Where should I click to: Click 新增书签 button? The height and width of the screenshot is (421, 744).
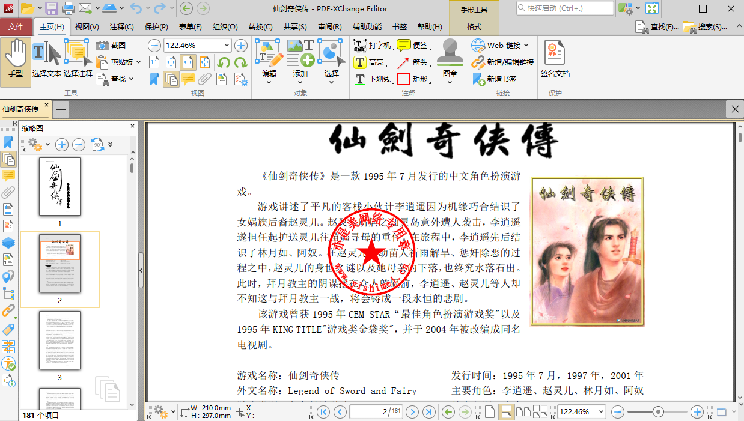(x=494, y=79)
